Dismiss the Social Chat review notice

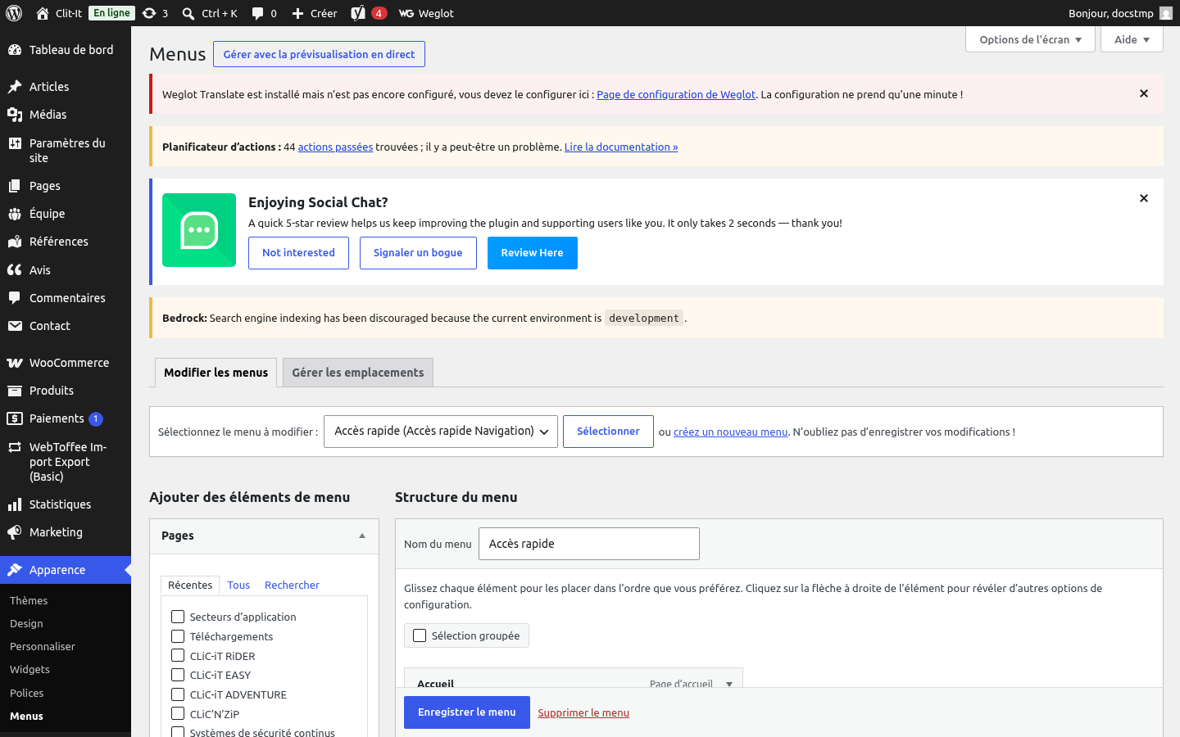1144,198
